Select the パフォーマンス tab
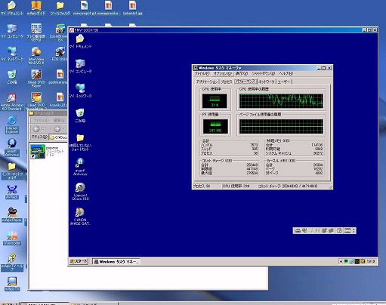386x305 pixels. [245, 82]
